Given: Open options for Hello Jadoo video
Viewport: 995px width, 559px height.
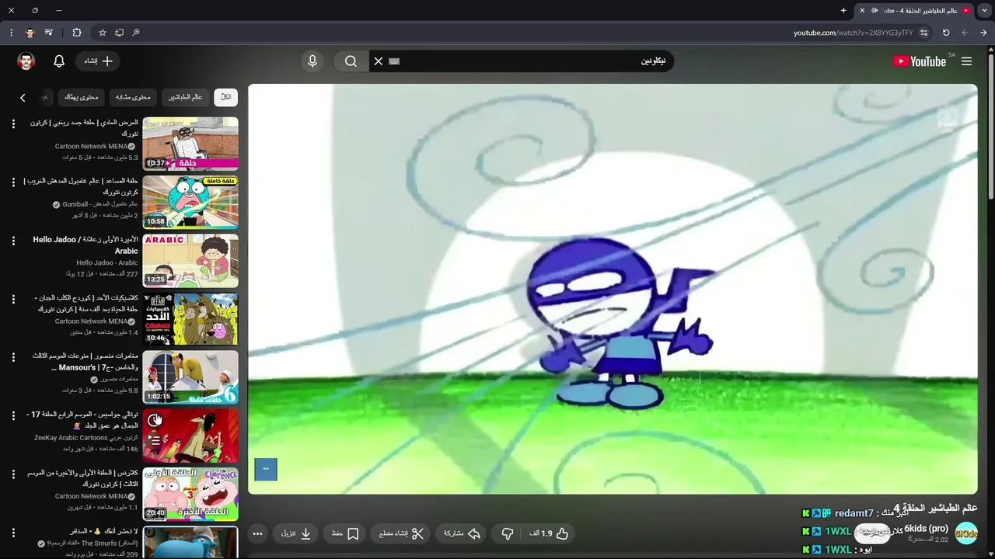Looking at the screenshot, I should (x=13, y=241).
